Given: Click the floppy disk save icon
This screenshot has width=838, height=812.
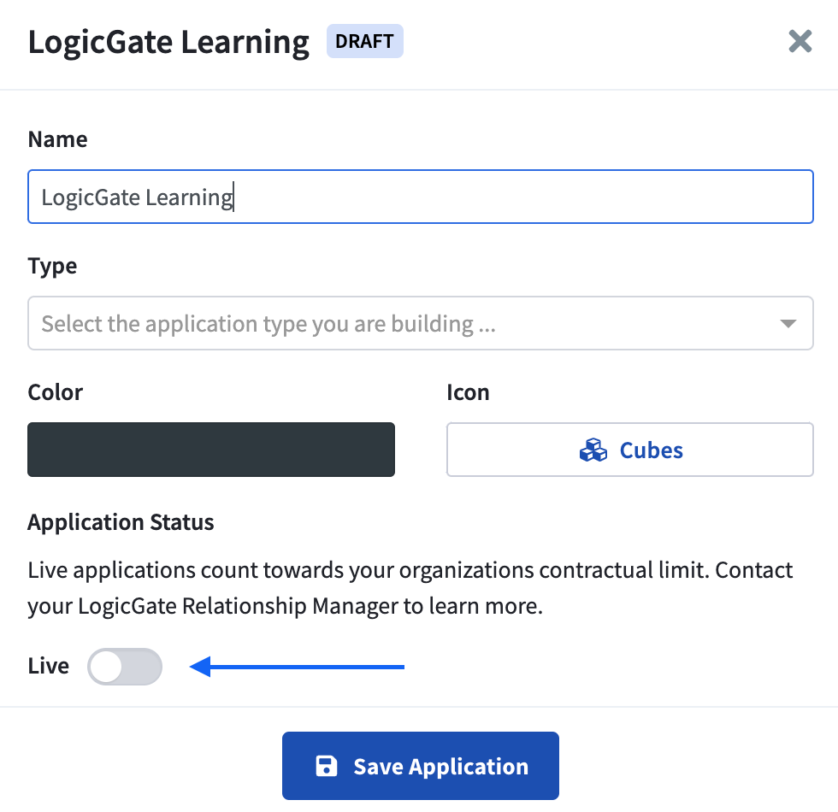Looking at the screenshot, I should (x=327, y=766).
